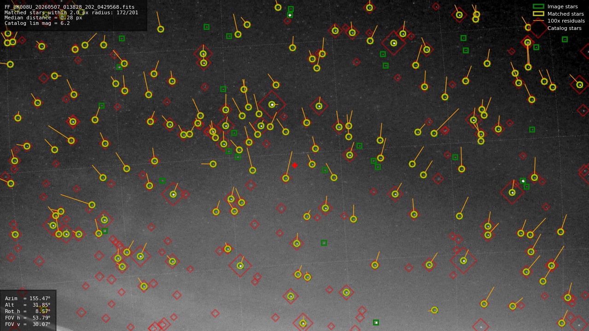Click the bright green-boxed star near top center
The height and width of the screenshot is (331, 589).
pyautogui.click(x=290, y=15)
